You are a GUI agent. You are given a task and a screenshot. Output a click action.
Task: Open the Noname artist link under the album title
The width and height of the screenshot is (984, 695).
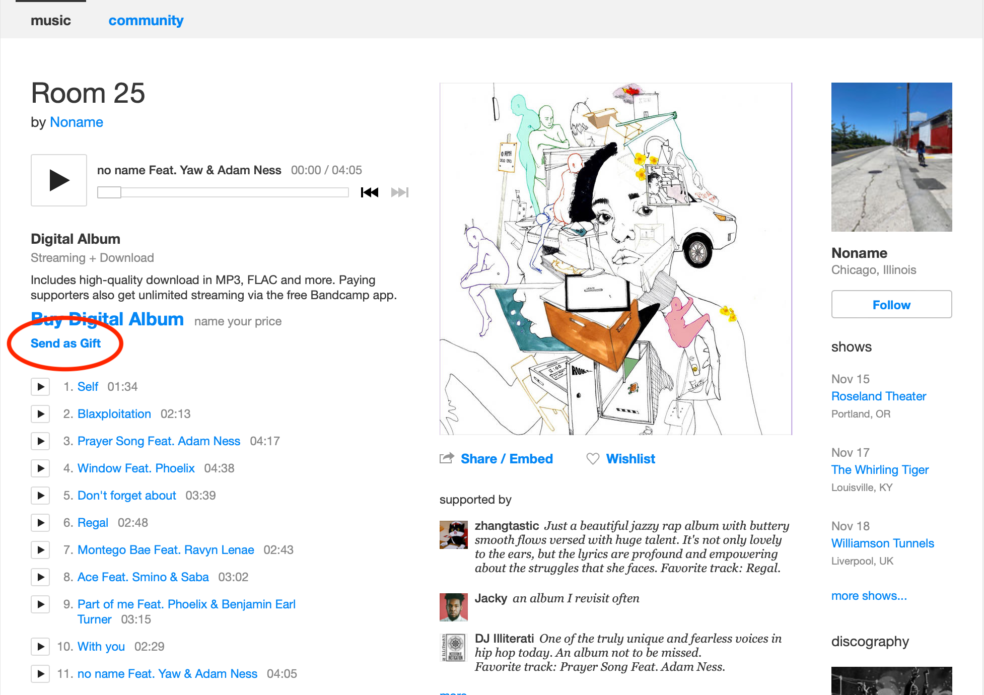tap(77, 122)
